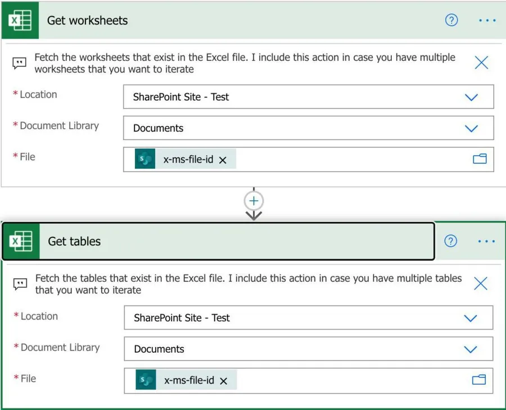The width and height of the screenshot is (506, 410).
Task: Expand Location dropdown in Get tables
Action: click(471, 318)
